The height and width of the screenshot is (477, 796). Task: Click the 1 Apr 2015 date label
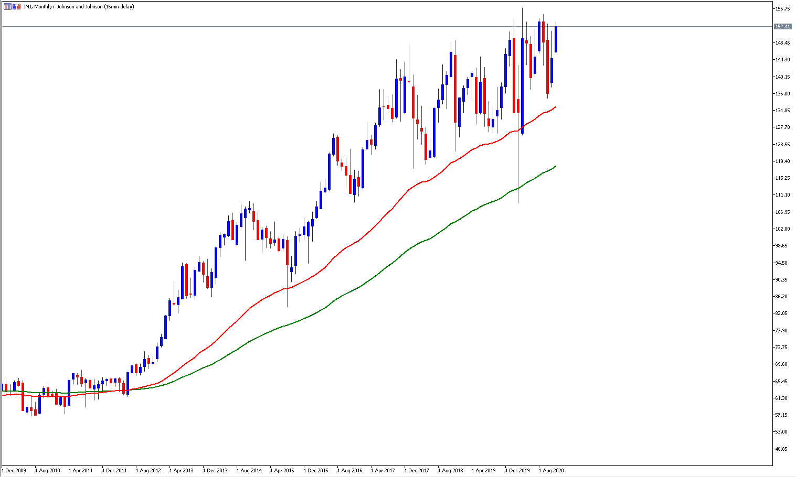[x=282, y=470]
